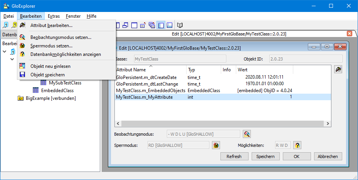Viewport: 358px width, 180px height.
Task: Click the padlock icon beside Sperrmodus field
Action: pyautogui.click(x=216, y=145)
